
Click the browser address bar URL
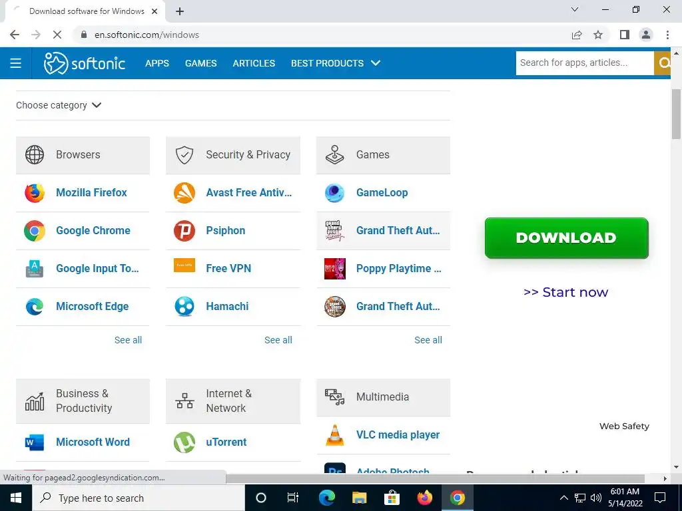(x=147, y=35)
